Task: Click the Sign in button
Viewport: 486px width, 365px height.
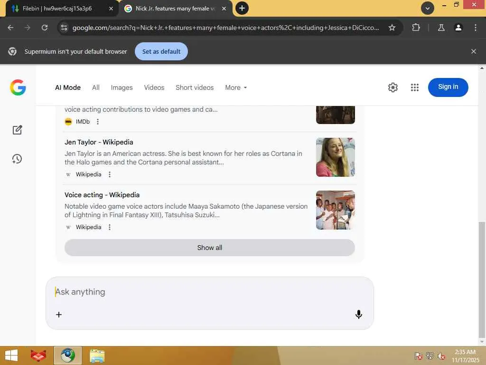Action: (x=448, y=87)
